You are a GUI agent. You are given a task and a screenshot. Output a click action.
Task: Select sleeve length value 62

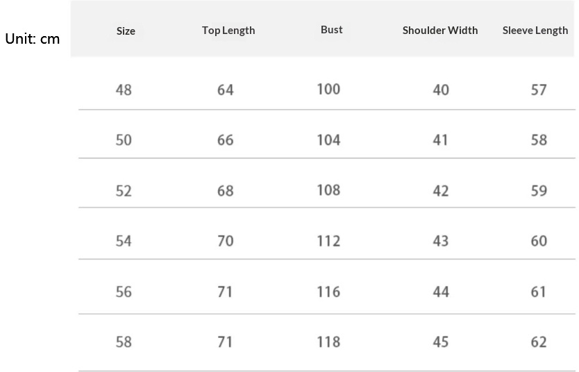539,342
